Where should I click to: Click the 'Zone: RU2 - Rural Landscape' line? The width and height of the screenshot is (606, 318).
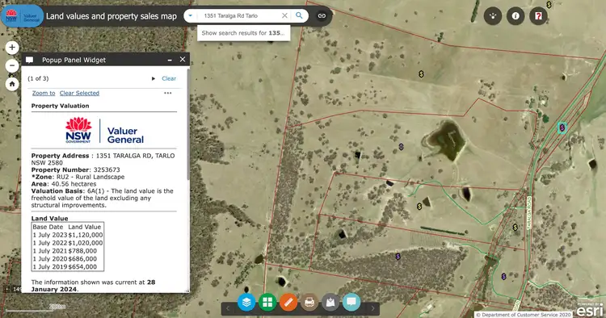pyautogui.click(x=78, y=177)
